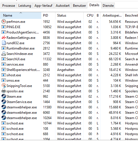Click the Steam.exe logo icon
138x143 pixels.
click(4, 96)
